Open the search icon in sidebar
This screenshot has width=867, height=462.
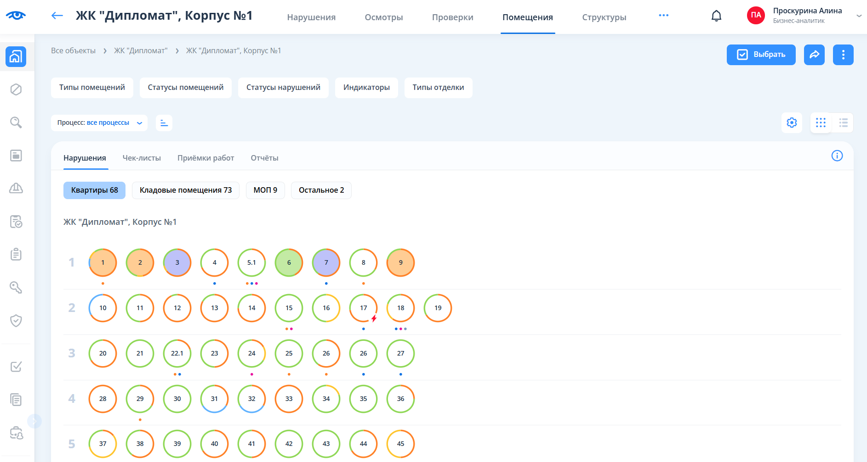click(16, 122)
